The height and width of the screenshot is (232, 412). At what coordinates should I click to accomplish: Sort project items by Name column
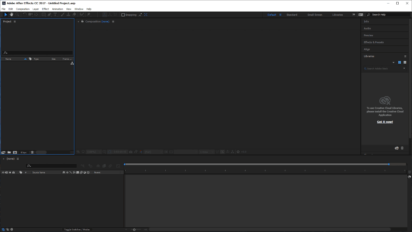click(8, 59)
